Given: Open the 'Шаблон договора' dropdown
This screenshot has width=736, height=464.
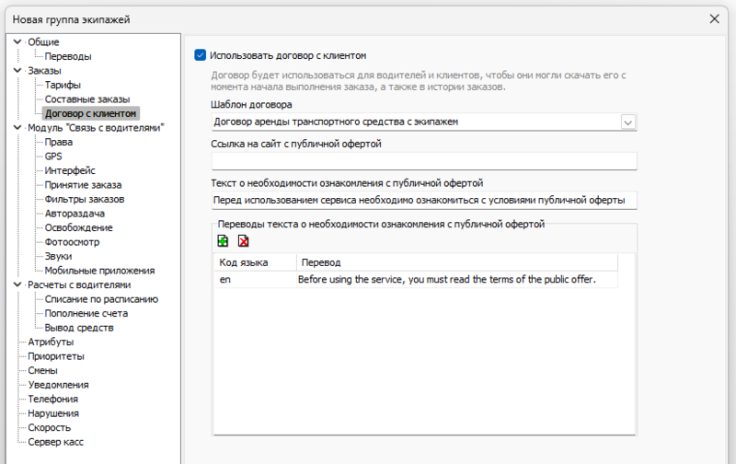Looking at the screenshot, I should (x=628, y=122).
